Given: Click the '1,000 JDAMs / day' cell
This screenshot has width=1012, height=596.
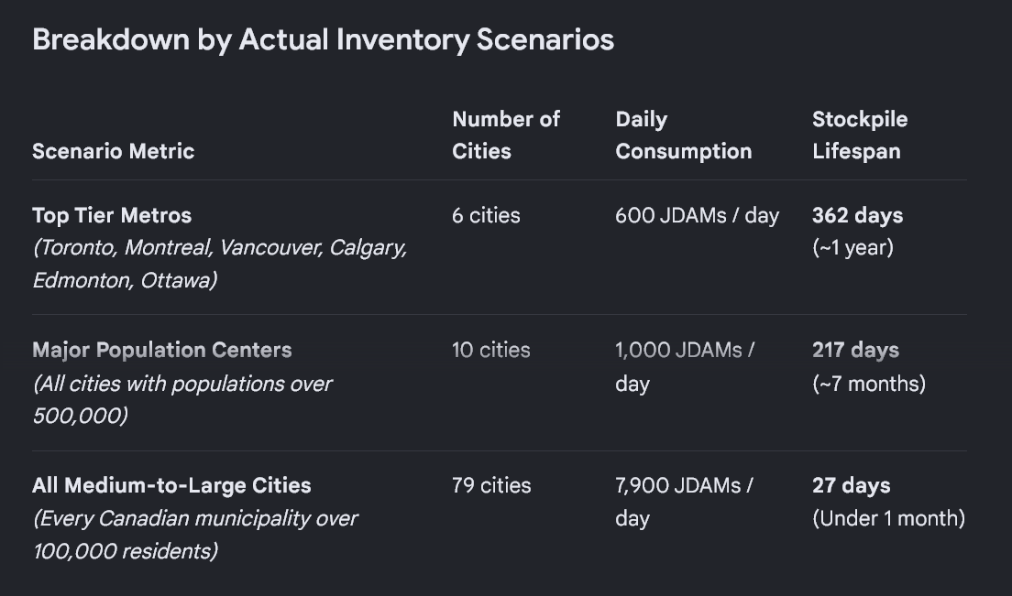Looking at the screenshot, I should point(685,366).
